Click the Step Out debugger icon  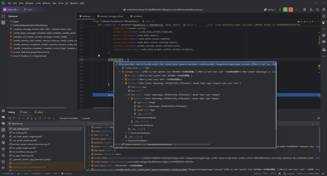[x=40, y=118]
